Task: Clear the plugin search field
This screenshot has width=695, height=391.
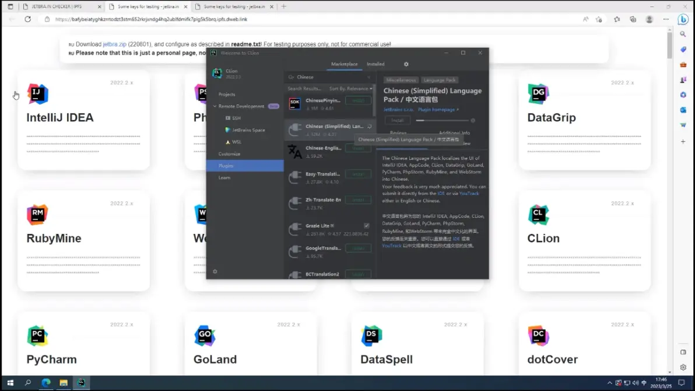Action: (368, 77)
